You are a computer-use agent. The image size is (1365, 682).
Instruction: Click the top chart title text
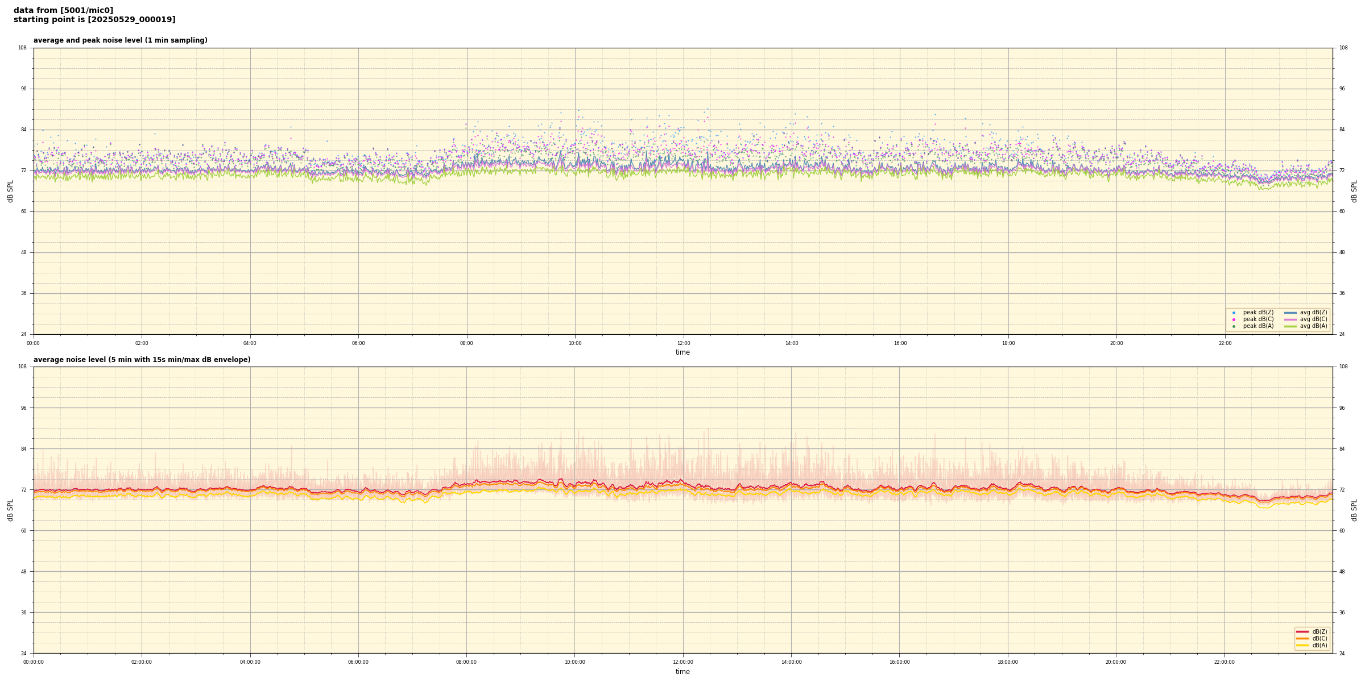[120, 40]
